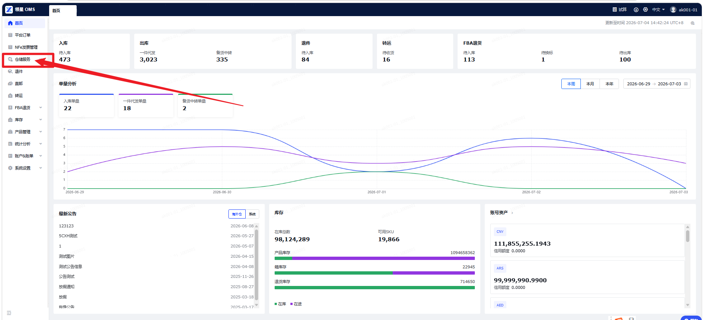The image size is (704, 320).
Task: Click the 领星 OMS logo
Action: 21,10
